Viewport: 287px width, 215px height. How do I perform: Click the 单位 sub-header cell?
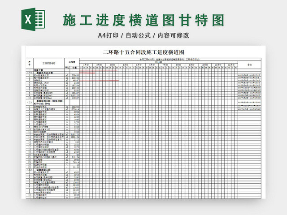[67, 68]
